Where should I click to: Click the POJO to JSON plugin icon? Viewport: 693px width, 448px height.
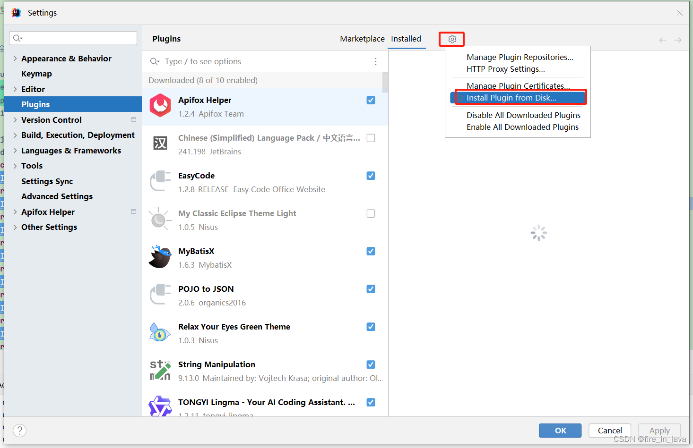(x=160, y=295)
